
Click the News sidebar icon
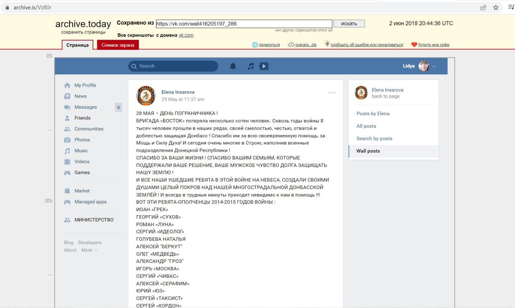click(x=67, y=96)
